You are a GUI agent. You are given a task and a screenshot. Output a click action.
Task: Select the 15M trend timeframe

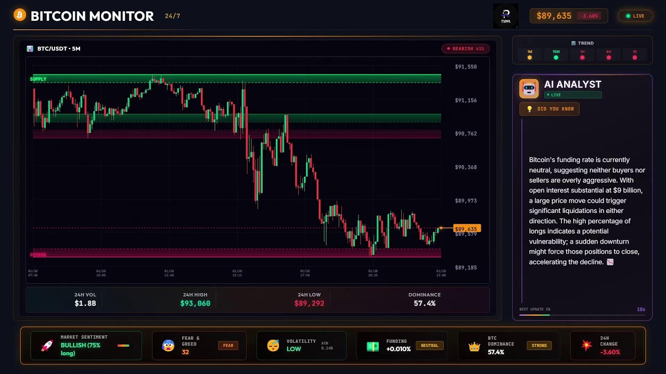click(x=556, y=55)
